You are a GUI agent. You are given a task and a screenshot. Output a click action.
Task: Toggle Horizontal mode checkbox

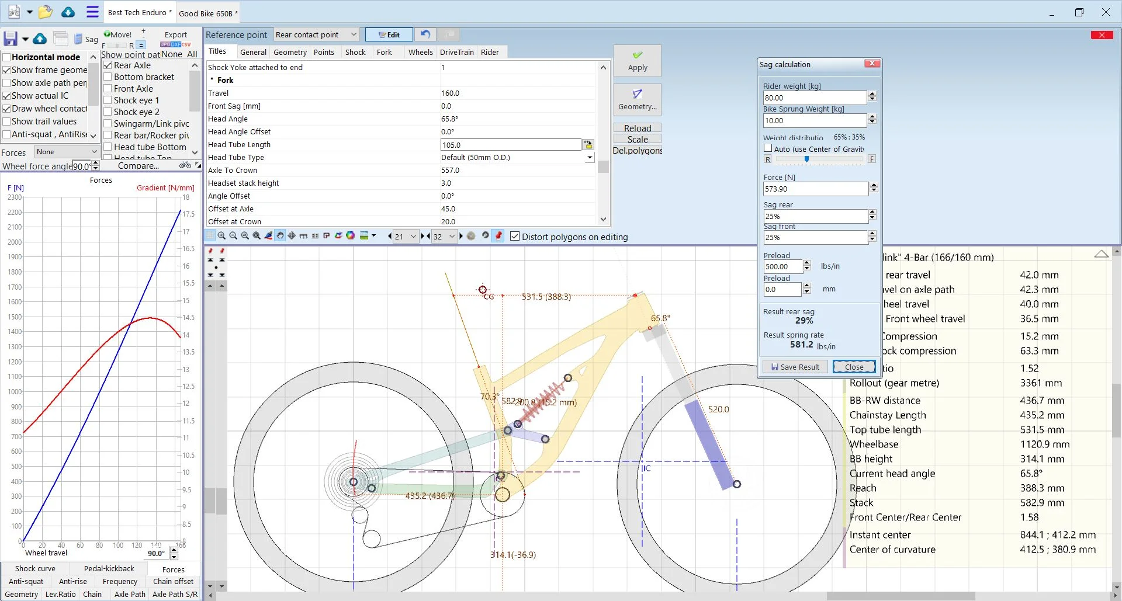(x=7, y=57)
